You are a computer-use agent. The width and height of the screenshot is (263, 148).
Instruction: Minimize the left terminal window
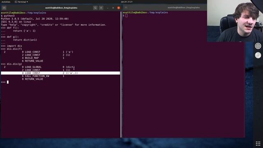[108, 8]
